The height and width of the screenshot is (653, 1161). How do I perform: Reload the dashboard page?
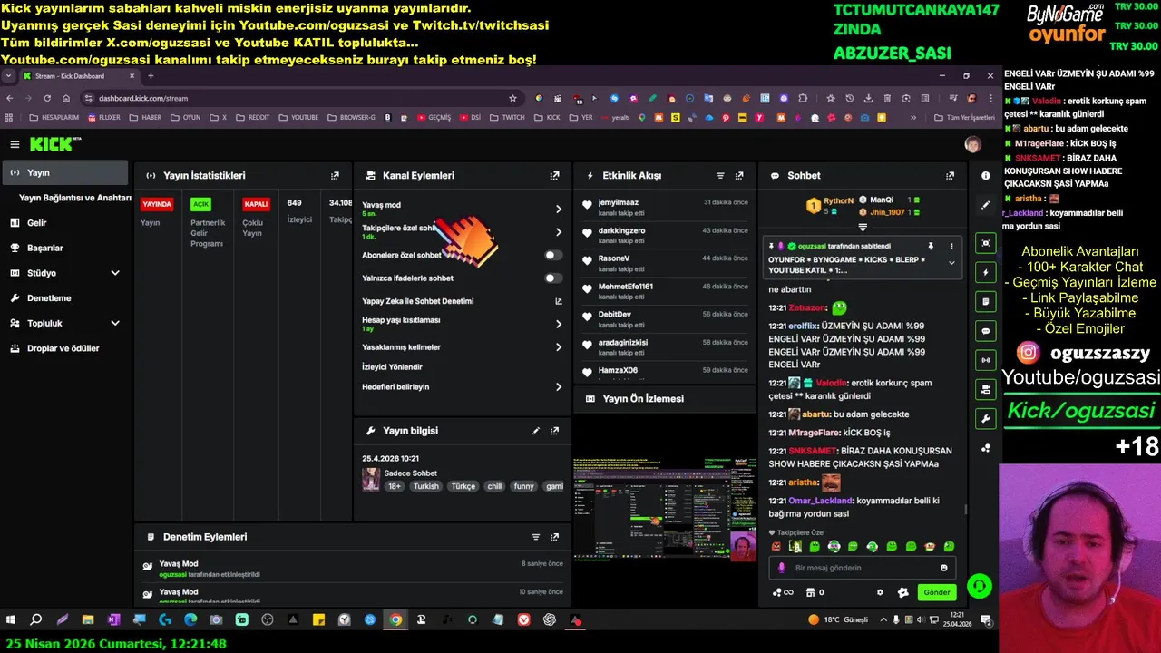click(x=47, y=98)
